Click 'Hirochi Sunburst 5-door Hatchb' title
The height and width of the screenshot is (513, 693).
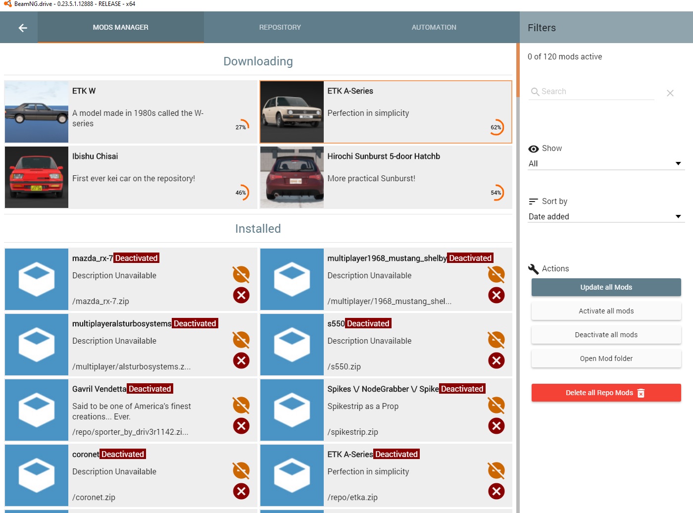[384, 156]
